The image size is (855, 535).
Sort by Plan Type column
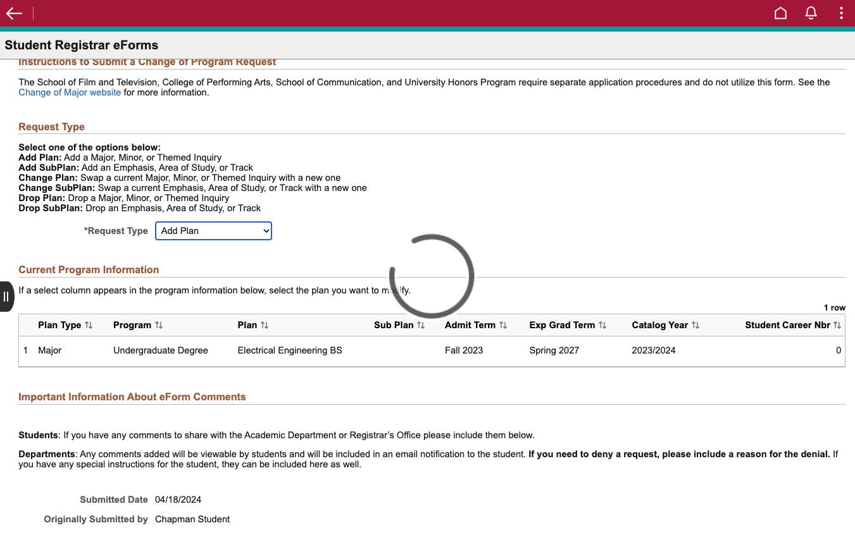65,325
